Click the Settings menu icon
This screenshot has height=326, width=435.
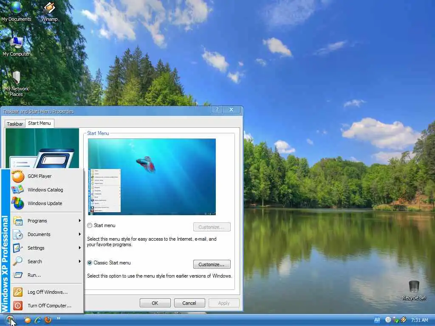[x=18, y=248]
